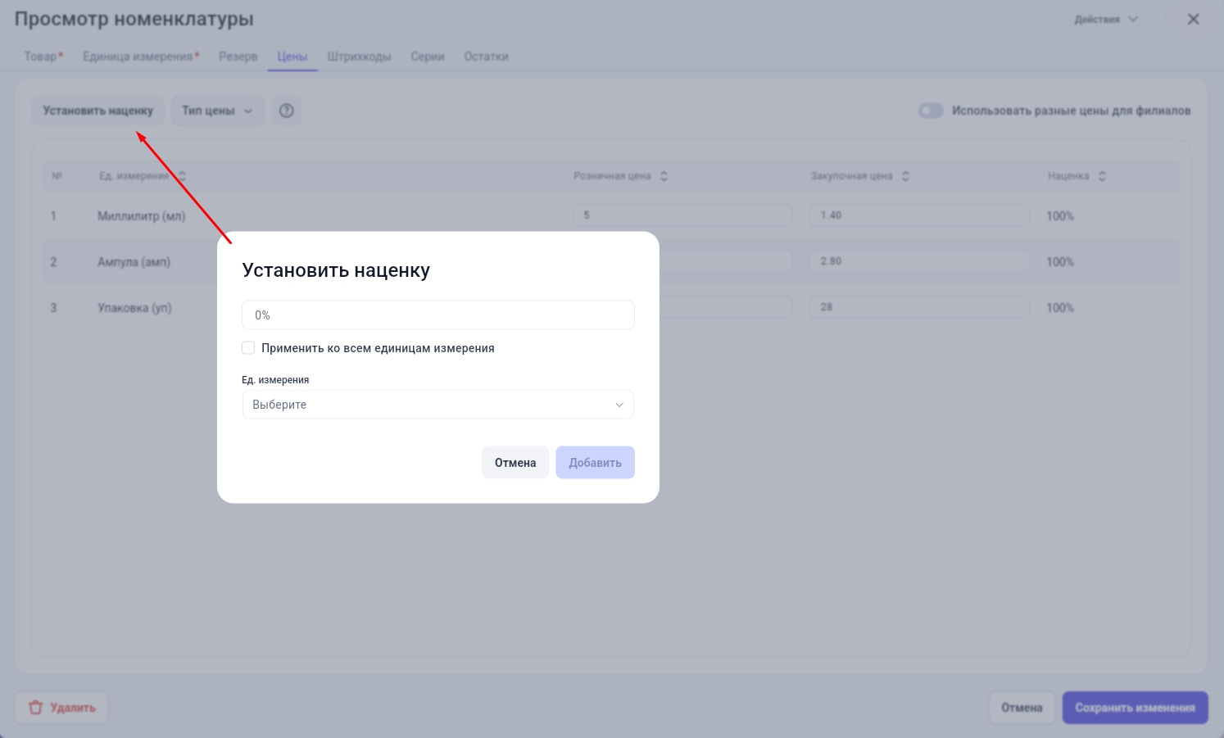The image size is (1224, 738).
Task: Sort by Ед. измерения column arrows
Action: pyautogui.click(x=182, y=176)
